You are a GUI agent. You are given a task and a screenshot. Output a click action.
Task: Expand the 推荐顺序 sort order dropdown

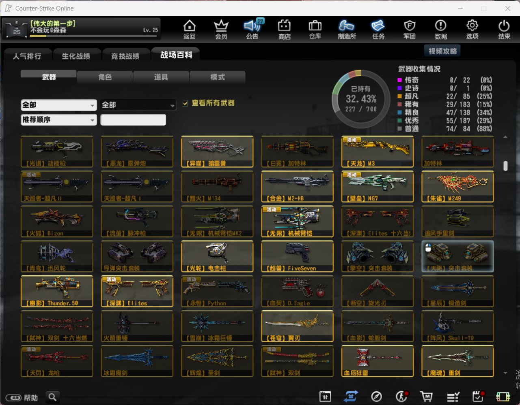tap(58, 120)
